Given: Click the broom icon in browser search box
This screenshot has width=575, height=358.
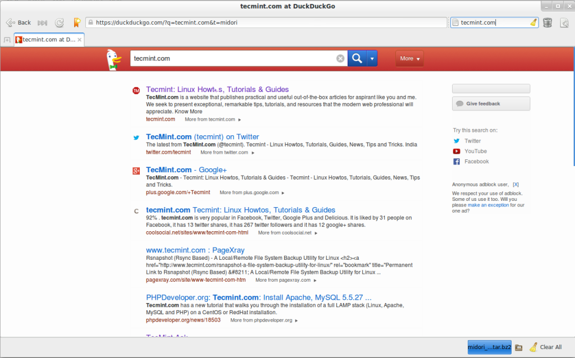Looking at the screenshot, I should (x=533, y=23).
